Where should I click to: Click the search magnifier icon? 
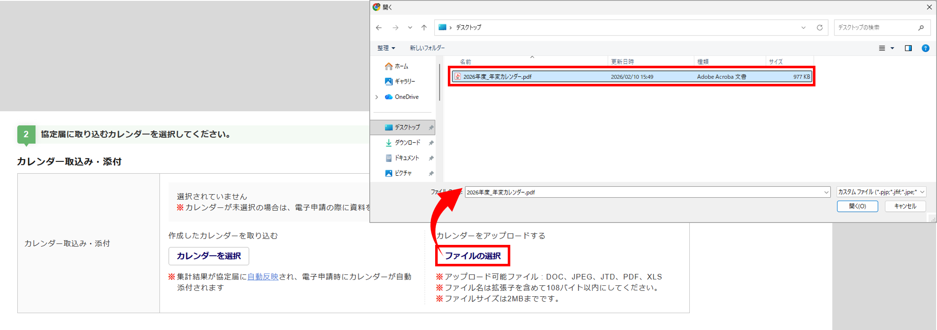pos(921,28)
